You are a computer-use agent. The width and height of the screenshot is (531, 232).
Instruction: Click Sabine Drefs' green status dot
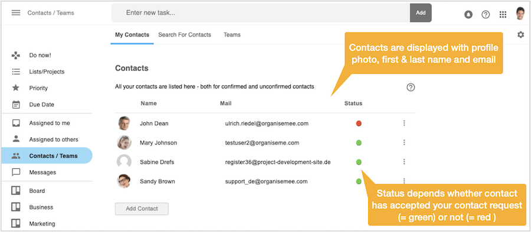pos(359,162)
